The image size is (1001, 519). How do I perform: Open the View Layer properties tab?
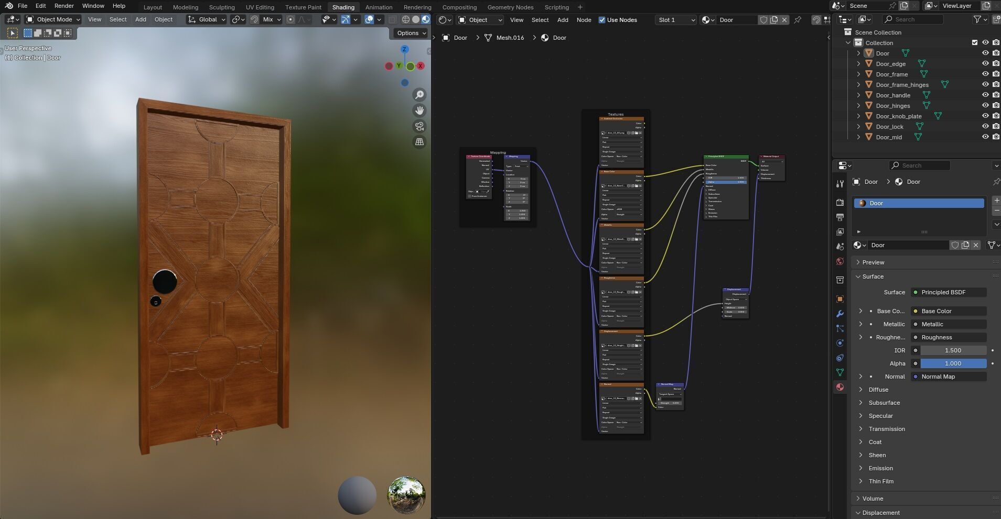point(840,231)
